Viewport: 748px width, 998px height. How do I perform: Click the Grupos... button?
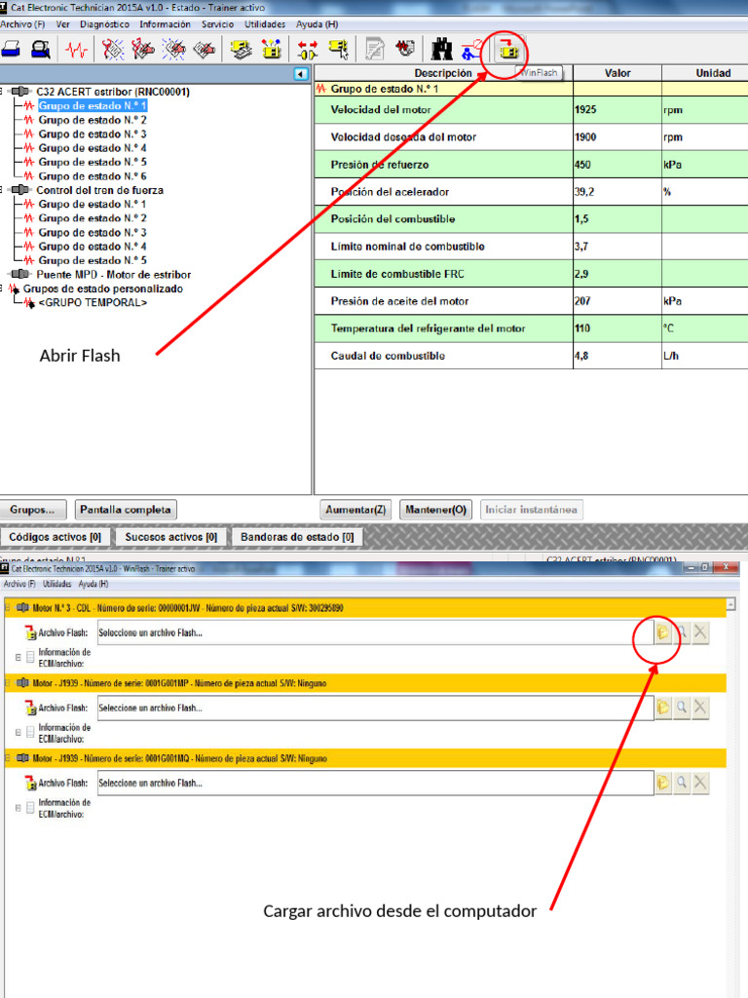pos(32,510)
